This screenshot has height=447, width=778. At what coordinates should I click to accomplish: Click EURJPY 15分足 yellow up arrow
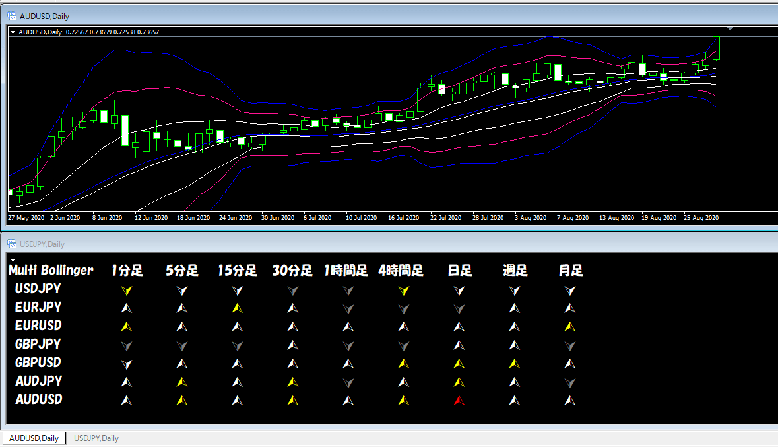(x=237, y=308)
